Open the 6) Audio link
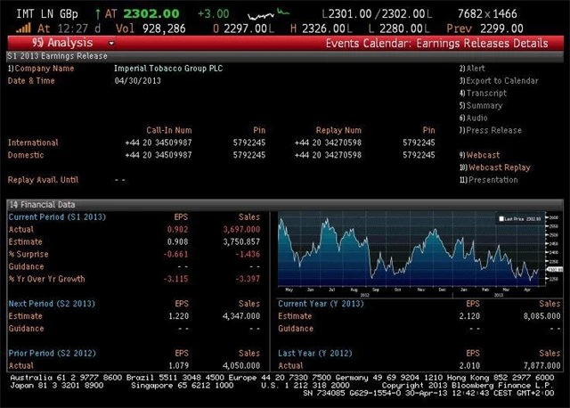This screenshot has height=408, width=570. 473,118
